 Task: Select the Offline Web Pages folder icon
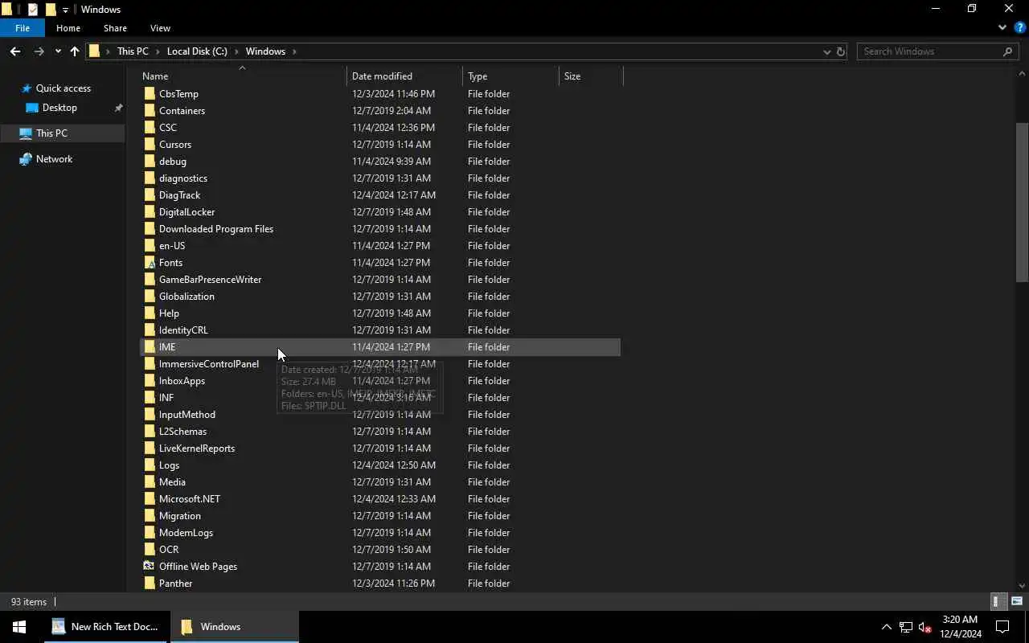(x=150, y=567)
